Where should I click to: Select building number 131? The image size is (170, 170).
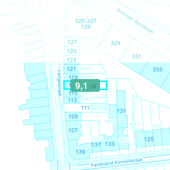click(121, 111)
